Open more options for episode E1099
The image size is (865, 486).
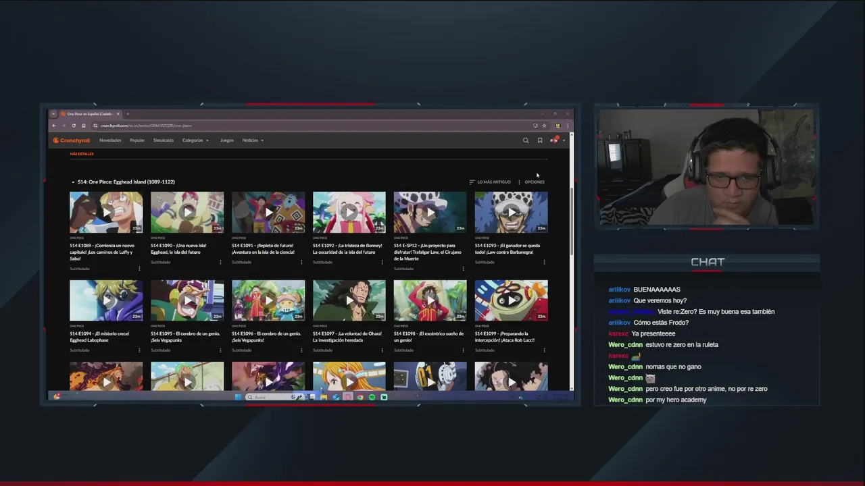click(545, 350)
